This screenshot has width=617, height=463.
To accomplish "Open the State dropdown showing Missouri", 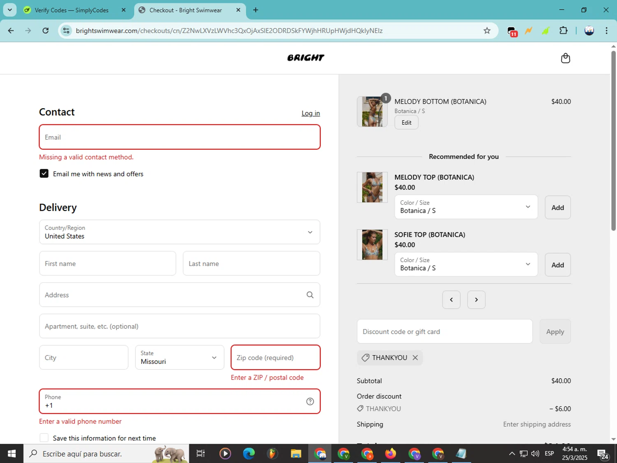I will (x=180, y=357).
